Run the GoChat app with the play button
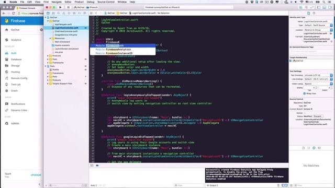Screen dimensions: 335x188 (x=61, y=7)
